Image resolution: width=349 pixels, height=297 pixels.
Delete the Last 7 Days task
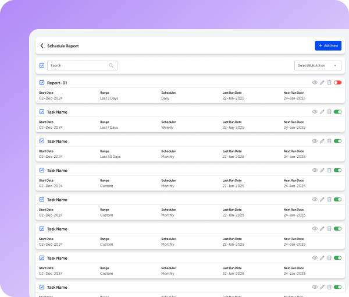329,112
